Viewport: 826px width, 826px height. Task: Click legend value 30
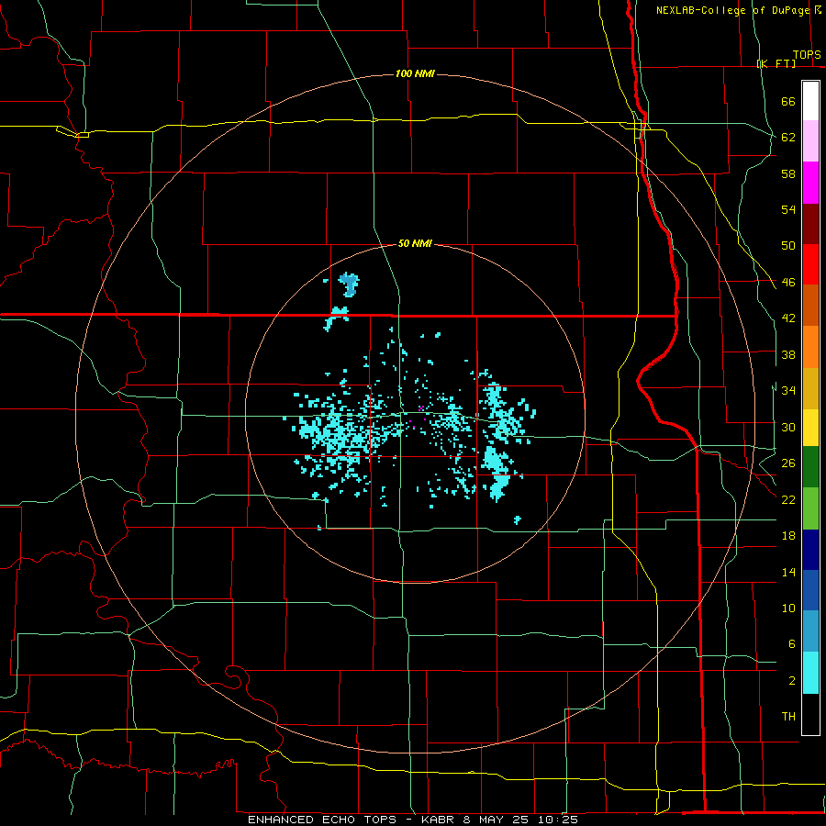[788, 427]
